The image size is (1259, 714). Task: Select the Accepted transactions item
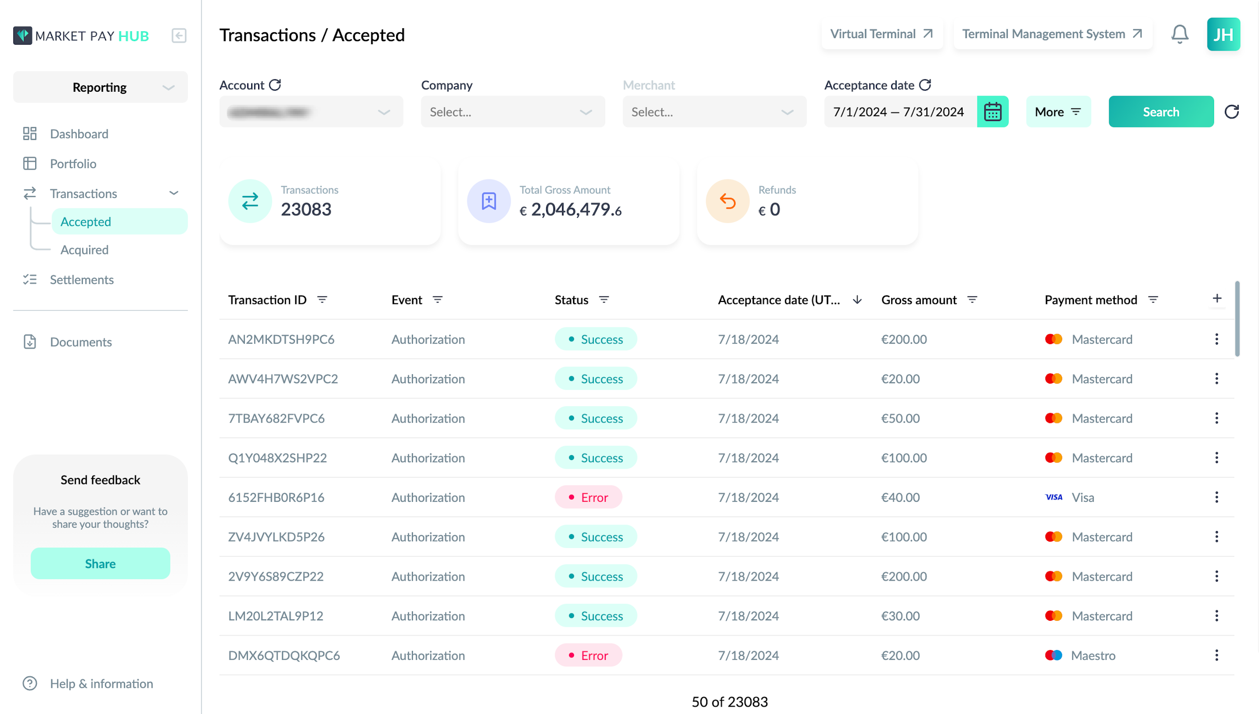coord(119,222)
